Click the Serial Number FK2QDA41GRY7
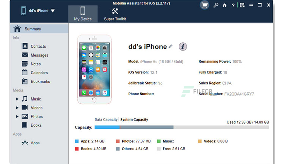 pos(239,94)
